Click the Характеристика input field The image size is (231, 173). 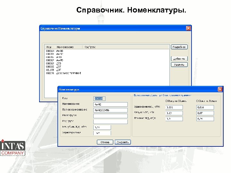102,133
